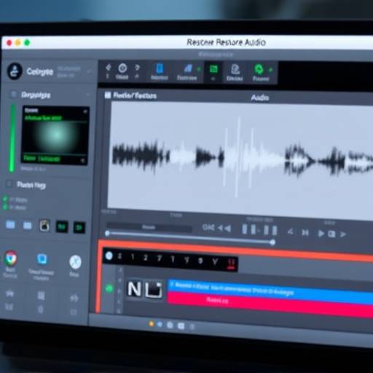Click the first pair of pause bars
The image size is (373, 373).
coord(249,229)
